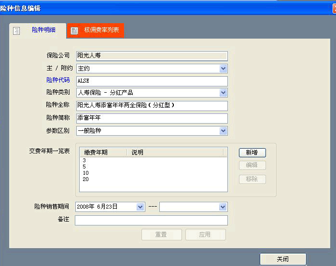336x266 pixels.
Task: Switch to the 险种明细 tab
Action: click(38, 30)
